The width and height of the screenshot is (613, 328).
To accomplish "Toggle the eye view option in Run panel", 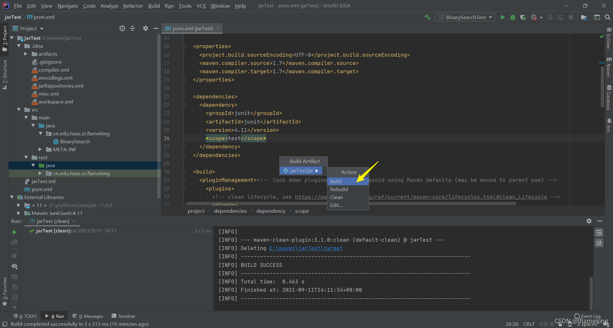I will [14, 266].
